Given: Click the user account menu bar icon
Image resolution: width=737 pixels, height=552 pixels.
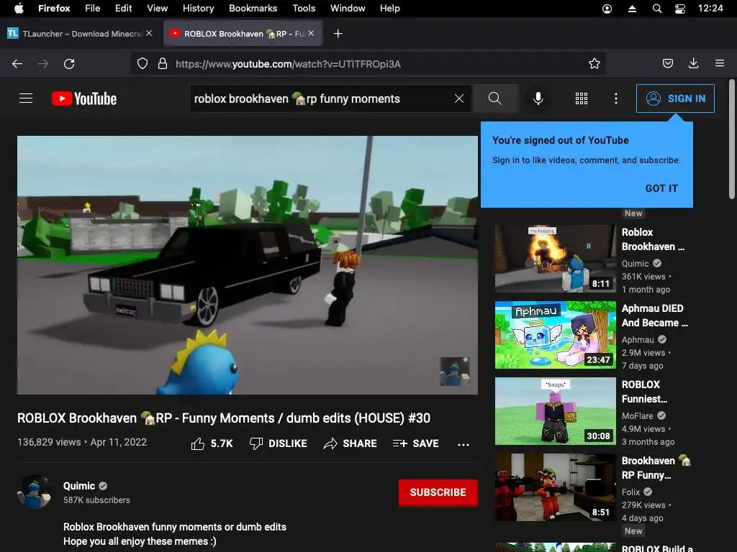Looking at the screenshot, I should (607, 9).
